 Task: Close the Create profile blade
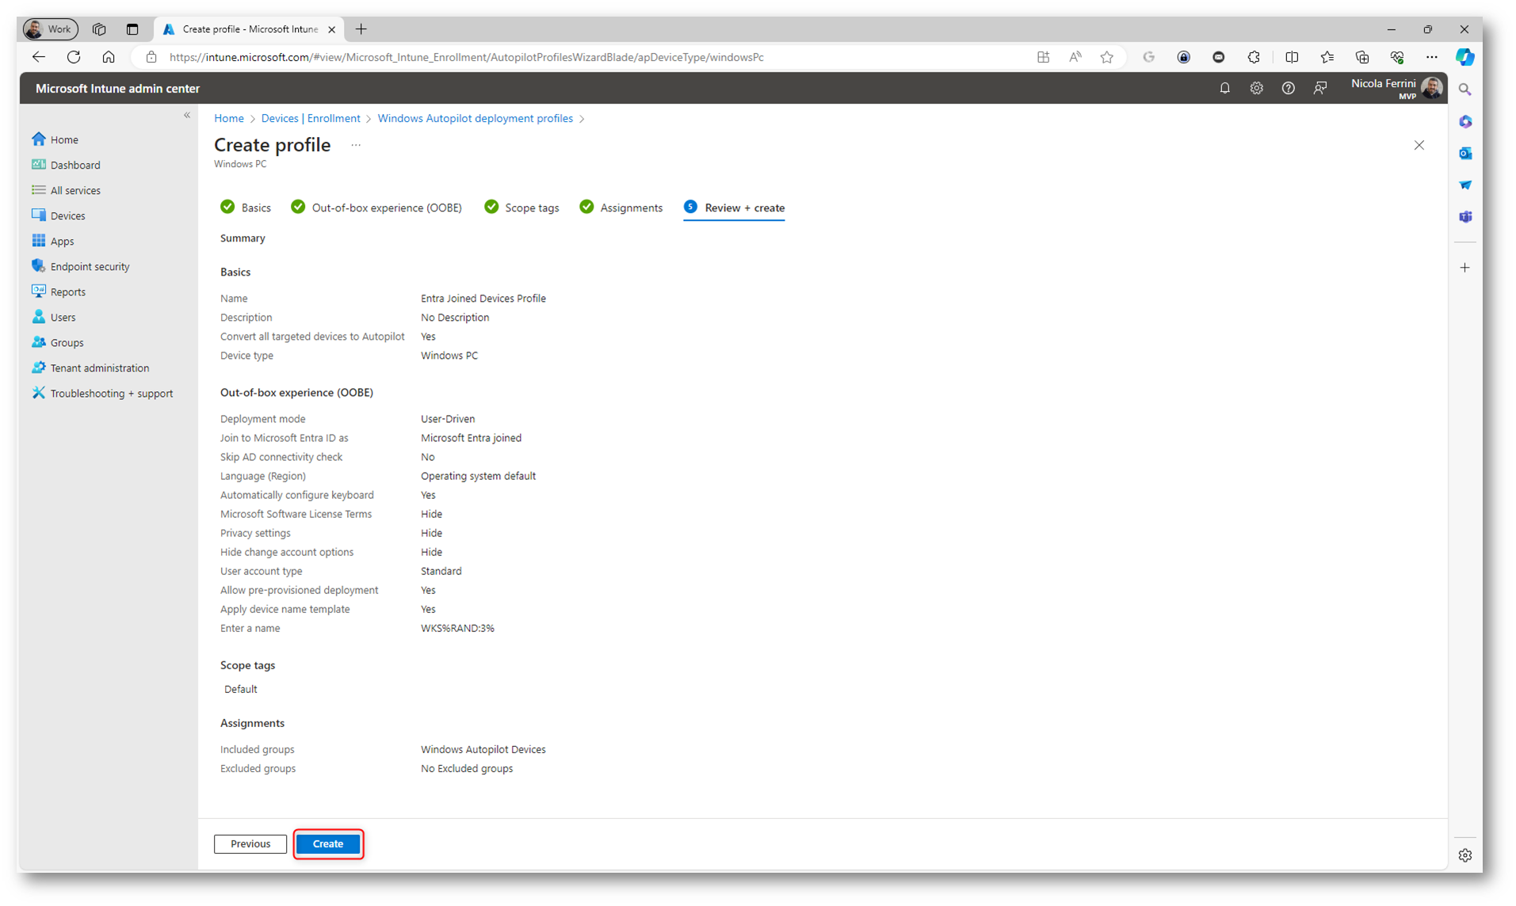pyautogui.click(x=1419, y=146)
